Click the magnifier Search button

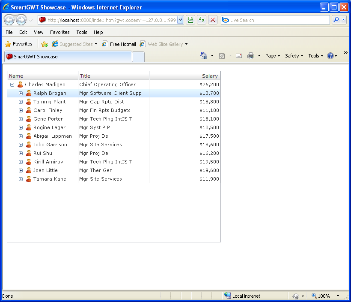(336, 20)
